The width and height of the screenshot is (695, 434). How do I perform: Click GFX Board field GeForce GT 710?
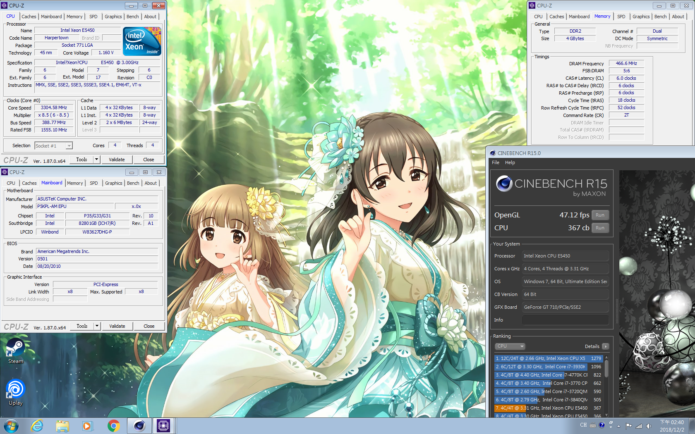point(565,307)
